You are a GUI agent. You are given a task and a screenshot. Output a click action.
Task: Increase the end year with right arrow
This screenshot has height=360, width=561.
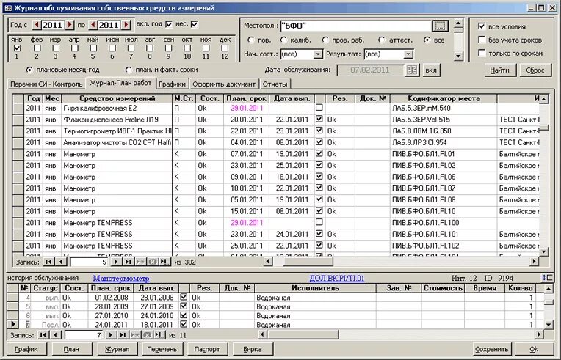[x=126, y=25]
